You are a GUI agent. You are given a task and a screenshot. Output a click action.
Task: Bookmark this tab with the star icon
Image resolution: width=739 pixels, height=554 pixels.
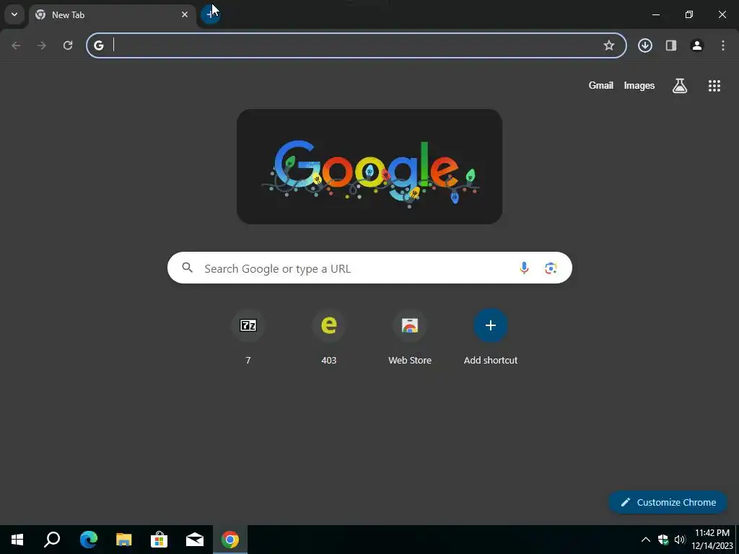point(609,45)
